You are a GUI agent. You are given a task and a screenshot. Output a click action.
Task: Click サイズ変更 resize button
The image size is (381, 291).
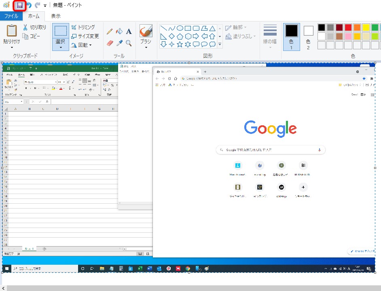pos(85,36)
